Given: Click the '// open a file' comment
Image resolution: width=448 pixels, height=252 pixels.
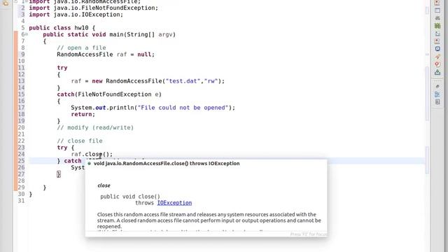Looking at the screenshot, I should tap(81, 48).
